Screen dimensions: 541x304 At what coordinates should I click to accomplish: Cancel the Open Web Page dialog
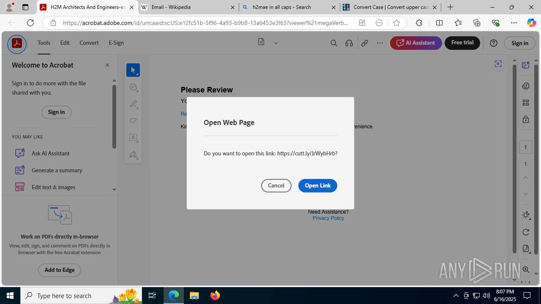point(276,186)
